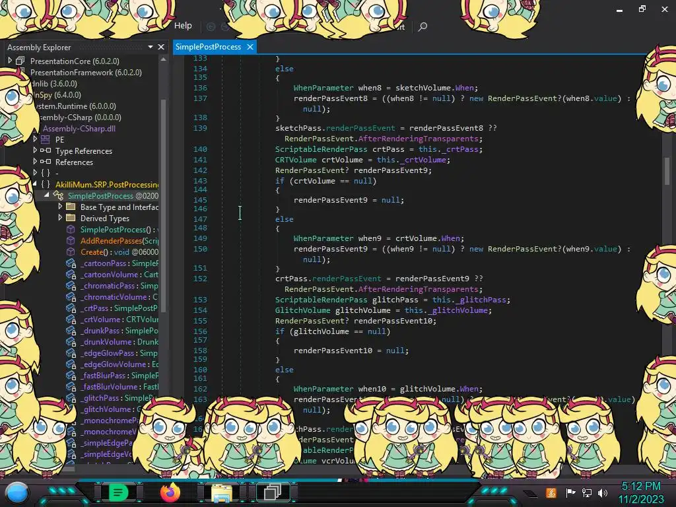This screenshot has width=676, height=507.
Task: Open the green app icon on the taskbar
Action: (x=119, y=492)
